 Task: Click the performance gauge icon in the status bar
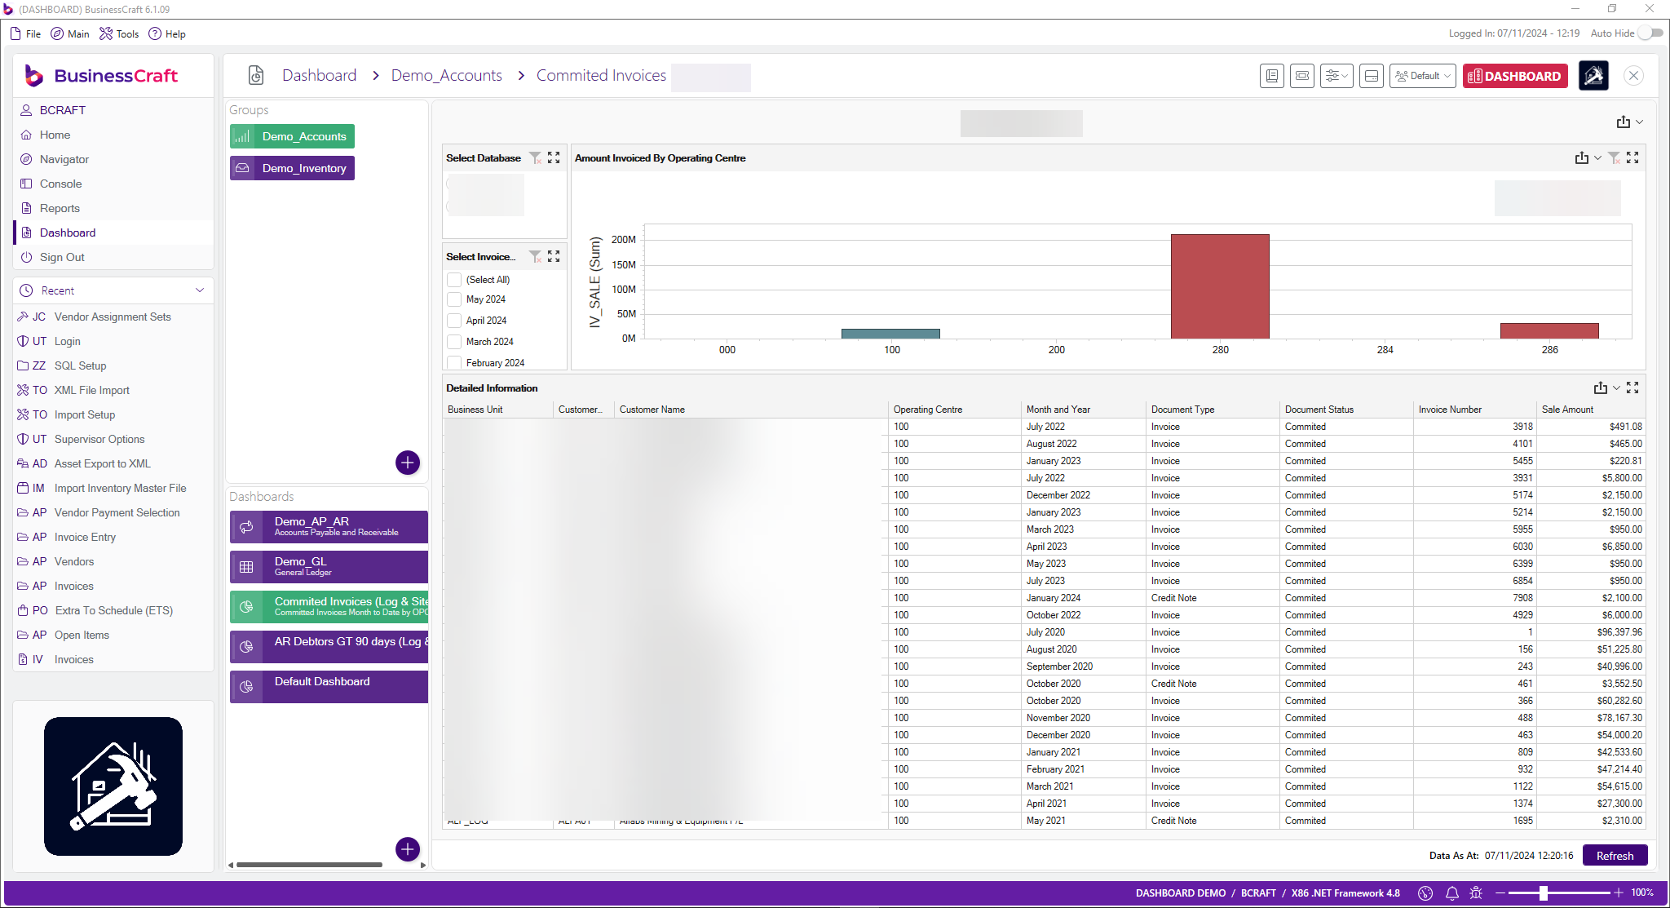(x=1425, y=893)
